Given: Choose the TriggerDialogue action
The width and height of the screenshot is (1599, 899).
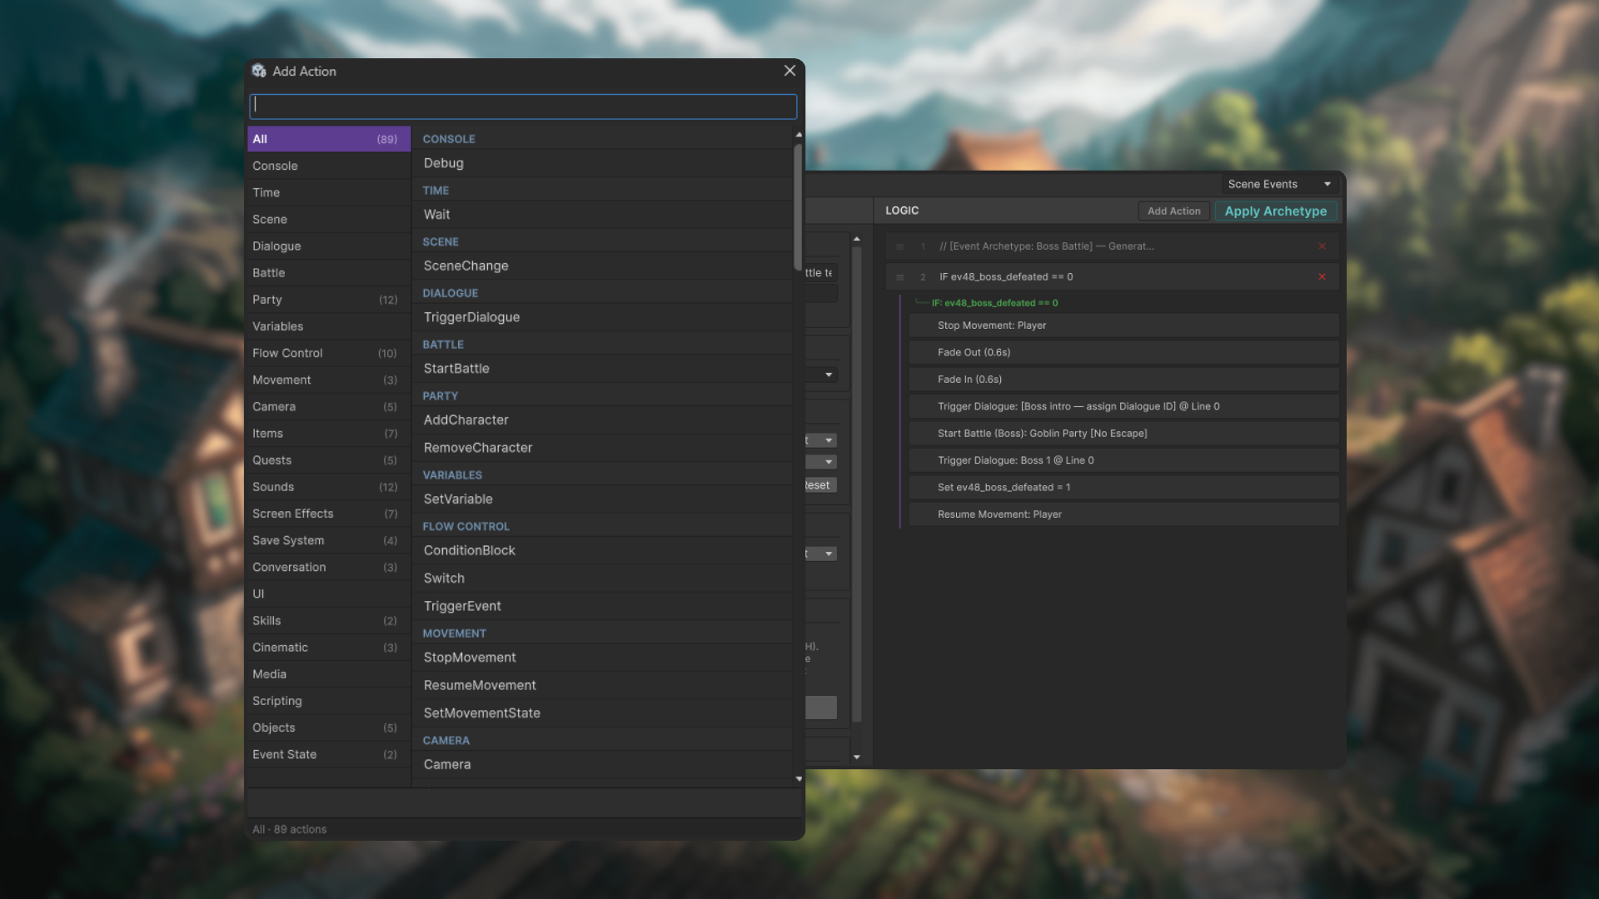Looking at the screenshot, I should pyautogui.click(x=603, y=317).
